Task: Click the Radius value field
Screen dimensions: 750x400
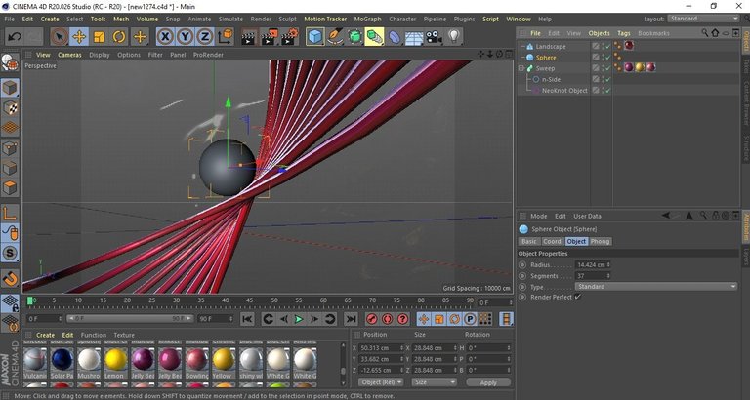Action: tap(590, 264)
